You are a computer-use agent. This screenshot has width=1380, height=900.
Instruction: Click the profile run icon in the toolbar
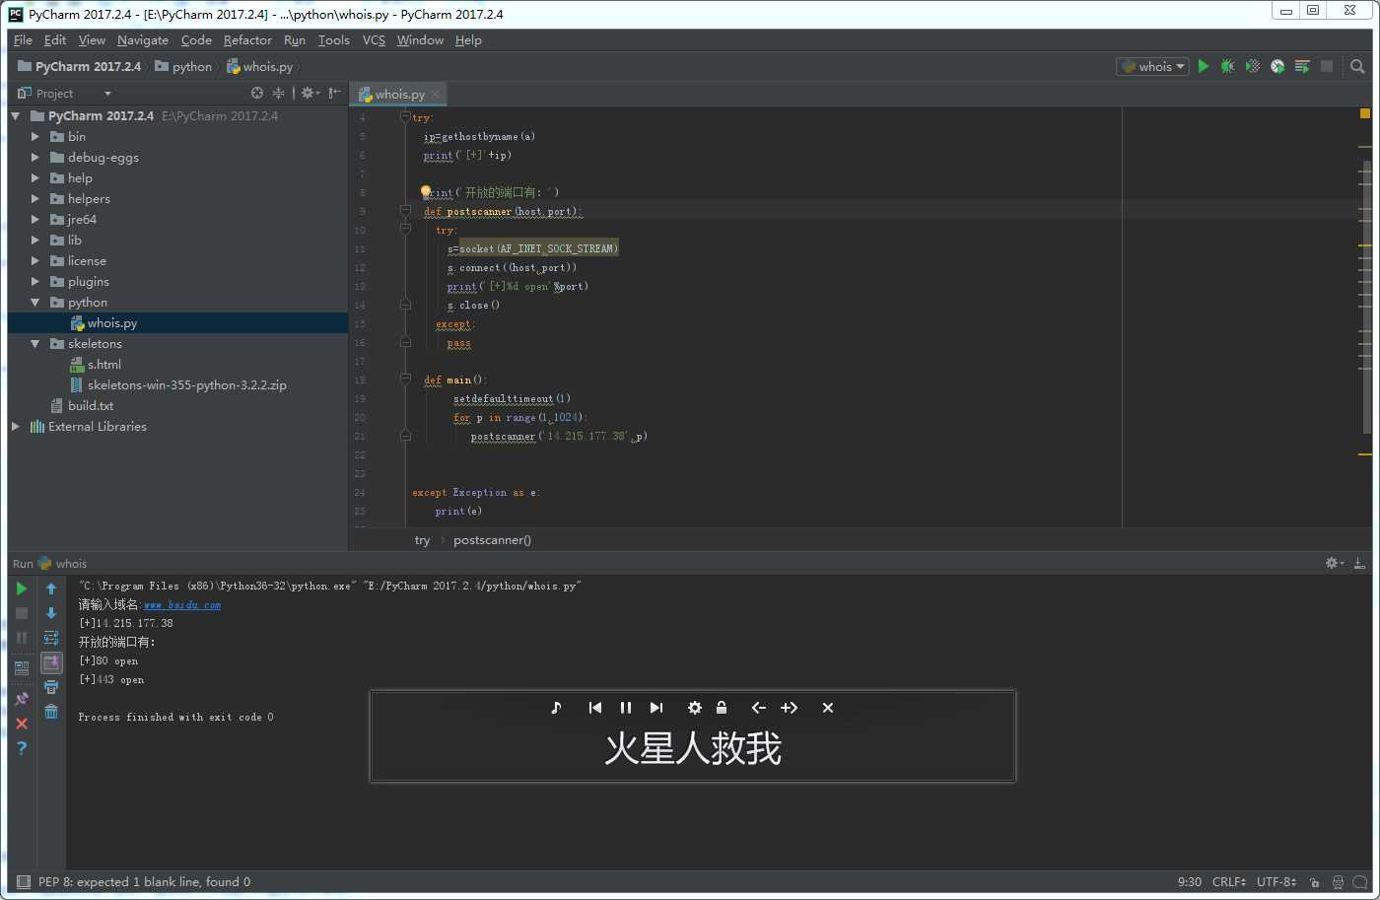click(x=1277, y=66)
